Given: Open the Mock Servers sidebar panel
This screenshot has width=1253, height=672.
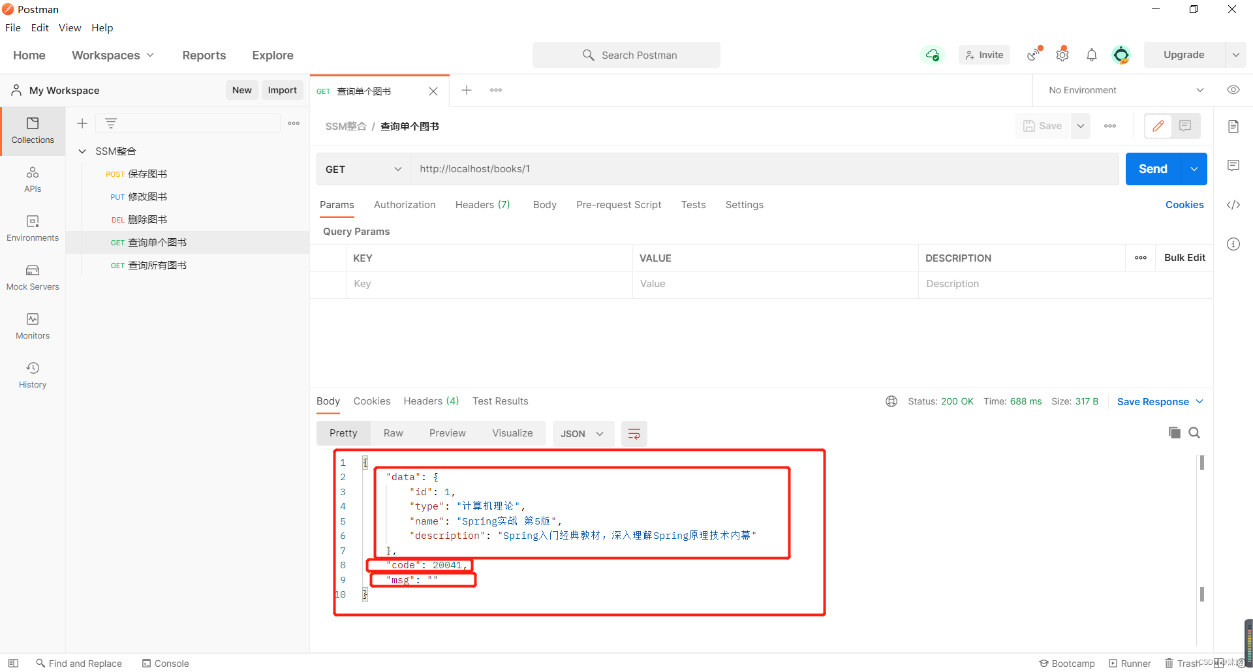Looking at the screenshot, I should point(33,277).
